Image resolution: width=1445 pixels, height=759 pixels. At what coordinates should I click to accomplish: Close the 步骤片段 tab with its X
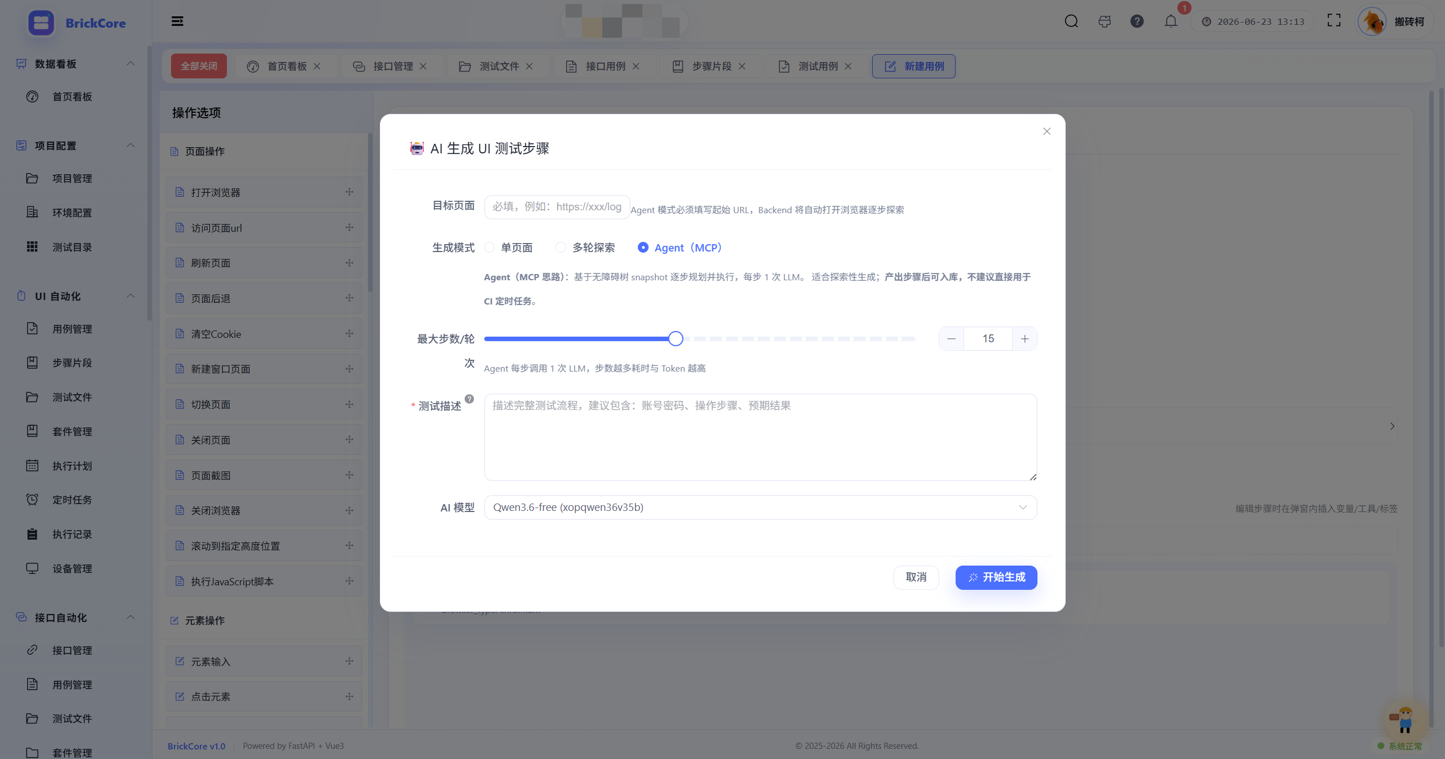coord(742,66)
